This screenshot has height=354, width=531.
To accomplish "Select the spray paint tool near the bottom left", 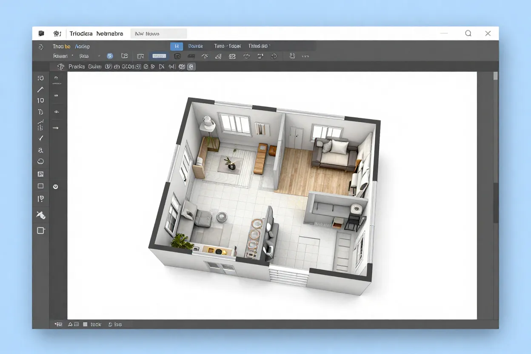I will [x=41, y=215].
